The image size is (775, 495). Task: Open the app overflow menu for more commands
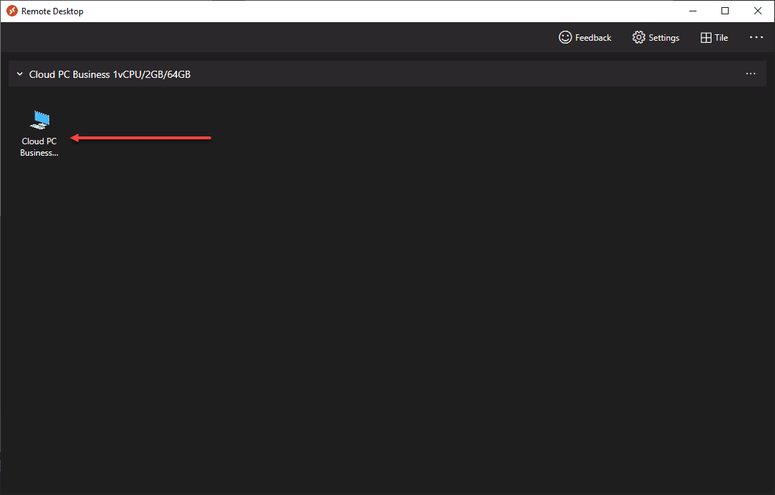756,37
